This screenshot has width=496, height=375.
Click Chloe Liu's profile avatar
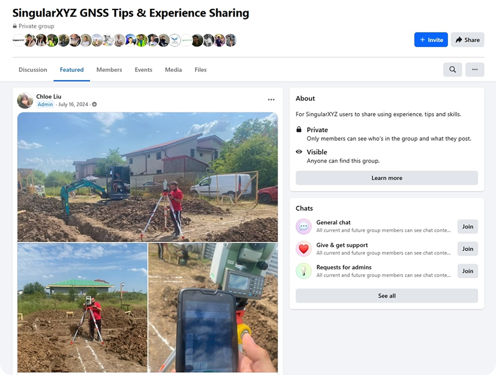click(25, 100)
